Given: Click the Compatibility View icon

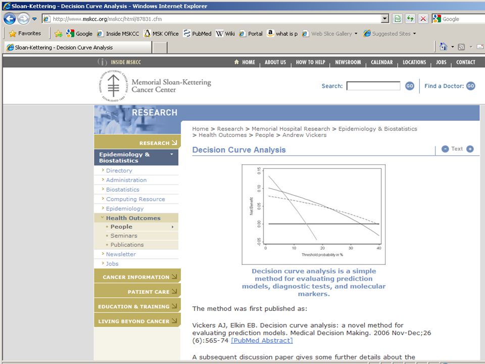Looking at the screenshot, I should click(398, 19).
